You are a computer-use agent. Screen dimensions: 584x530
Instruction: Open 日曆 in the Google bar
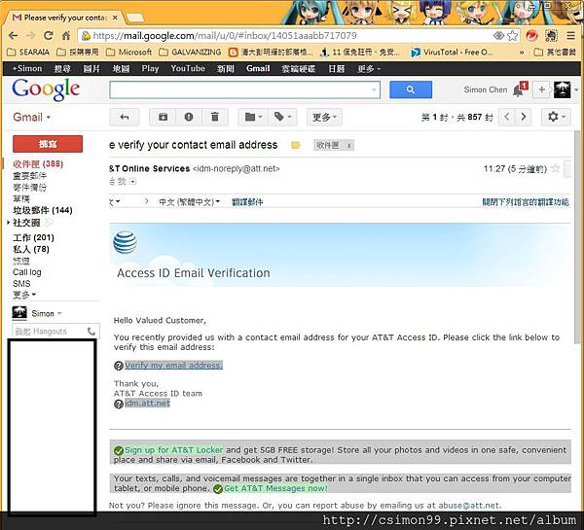337,69
